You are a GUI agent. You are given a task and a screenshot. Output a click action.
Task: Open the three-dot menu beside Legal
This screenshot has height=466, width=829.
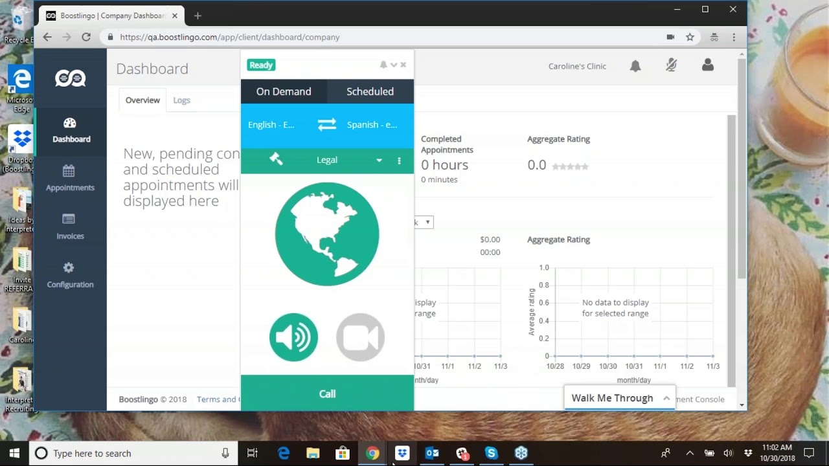[399, 160]
